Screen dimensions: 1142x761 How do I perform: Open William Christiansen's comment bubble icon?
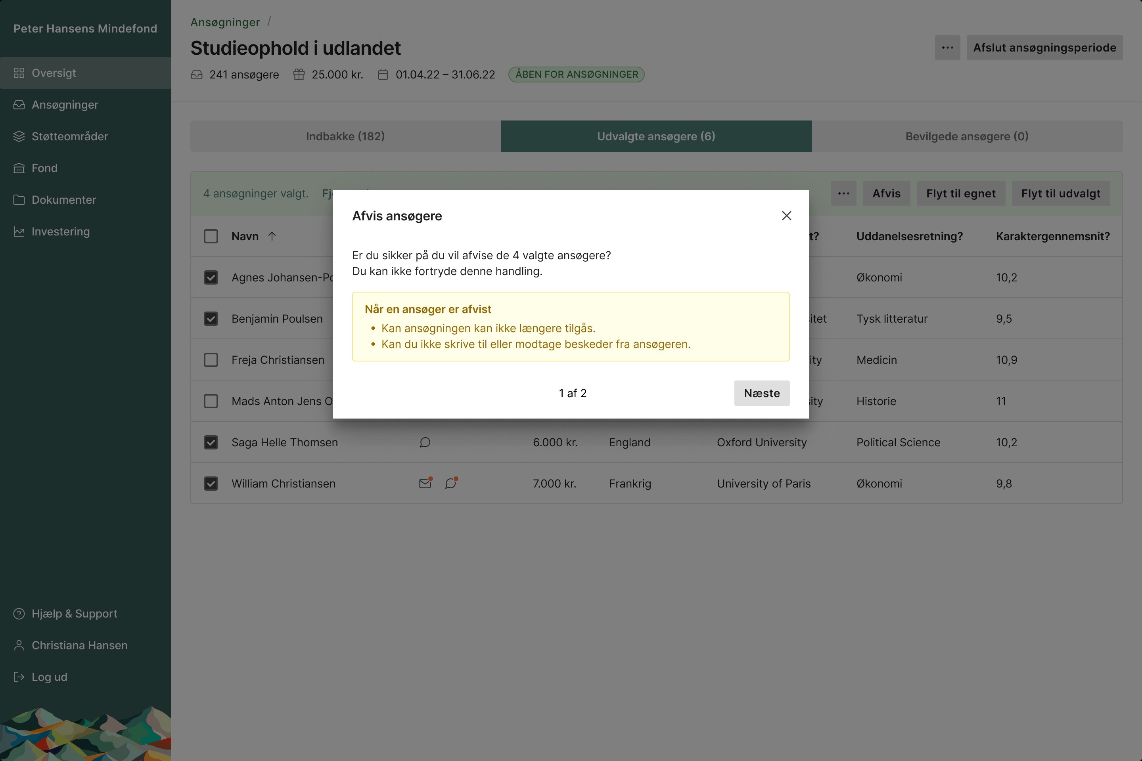tap(451, 484)
